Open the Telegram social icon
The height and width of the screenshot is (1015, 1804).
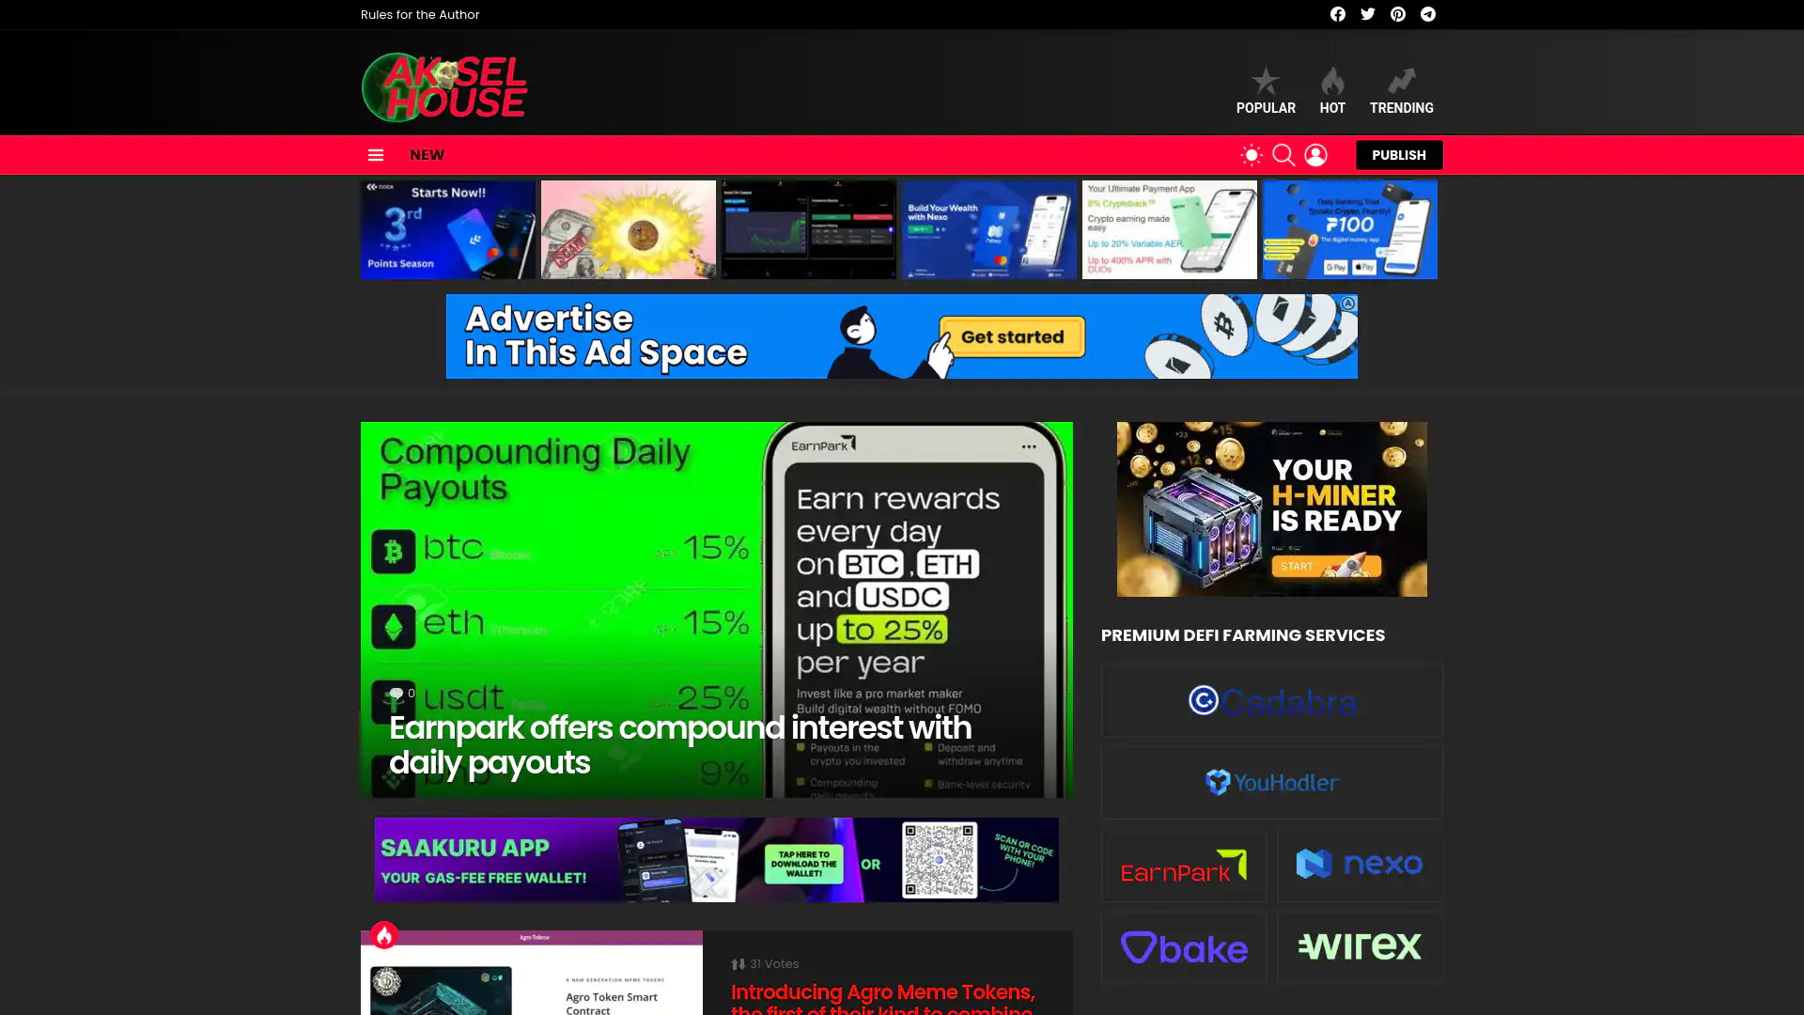tap(1427, 14)
